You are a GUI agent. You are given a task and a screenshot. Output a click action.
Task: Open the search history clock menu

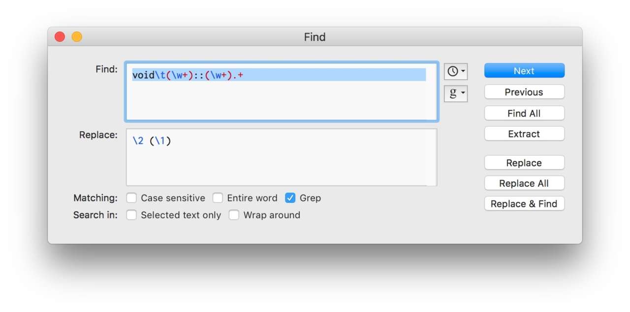click(x=455, y=71)
